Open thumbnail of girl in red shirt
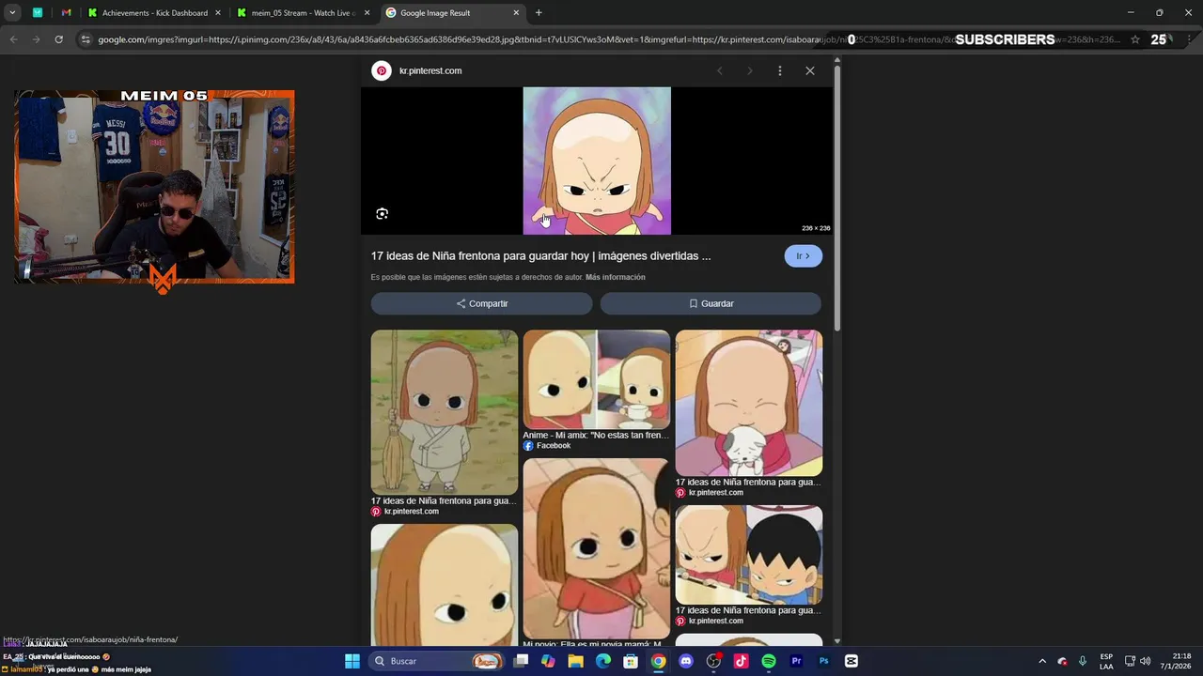 point(597,548)
